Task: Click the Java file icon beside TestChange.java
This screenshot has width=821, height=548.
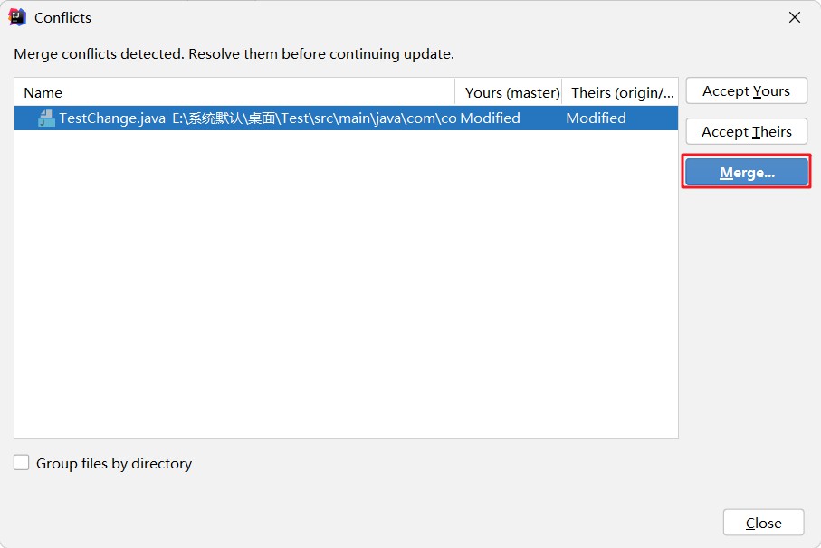Action: (46, 118)
